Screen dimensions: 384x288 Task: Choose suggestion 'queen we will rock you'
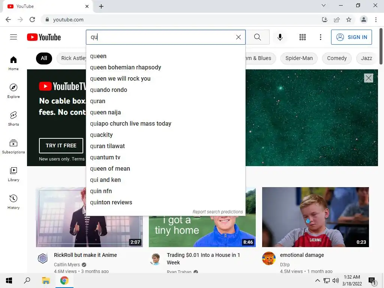(x=165, y=79)
